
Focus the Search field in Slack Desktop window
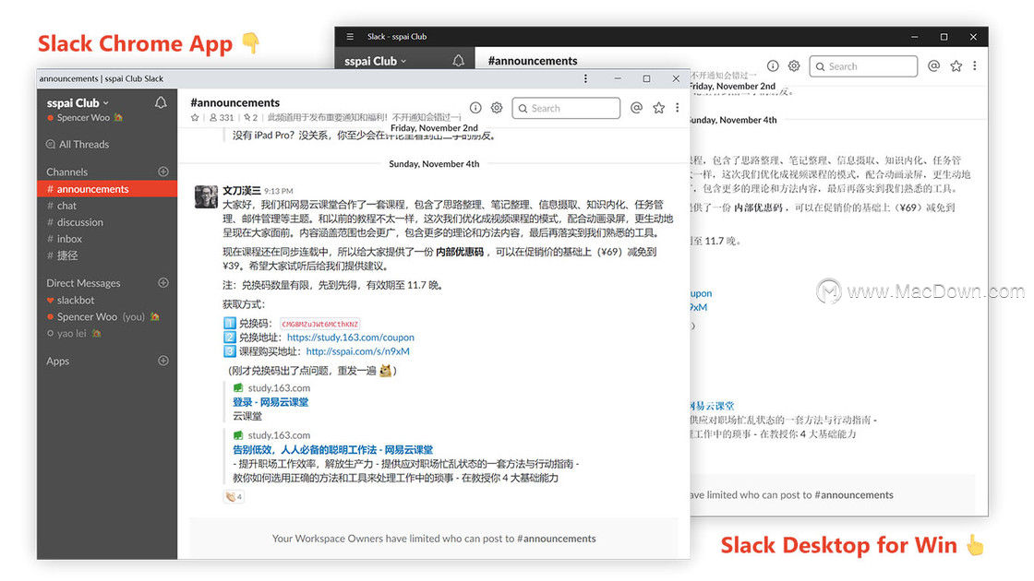tap(864, 65)
